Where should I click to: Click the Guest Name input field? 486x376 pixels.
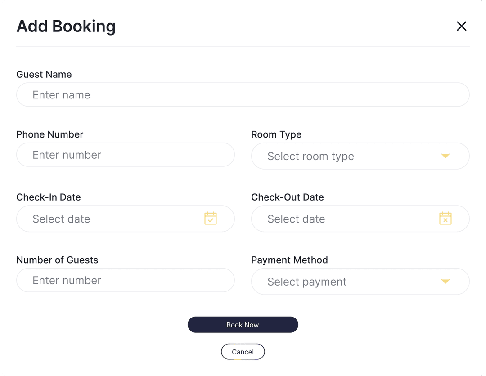pos(243,94)
